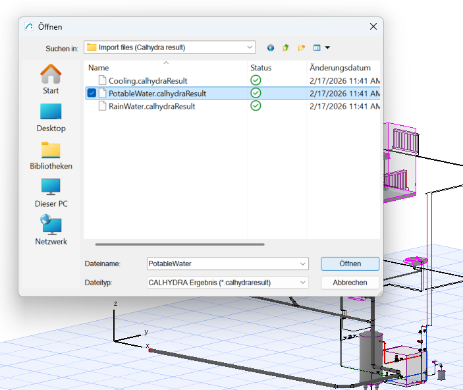This screenshot has width=463, height=390.
Task: Open Bibliotheken in the places sidebar
Action: tap(51, 155)
